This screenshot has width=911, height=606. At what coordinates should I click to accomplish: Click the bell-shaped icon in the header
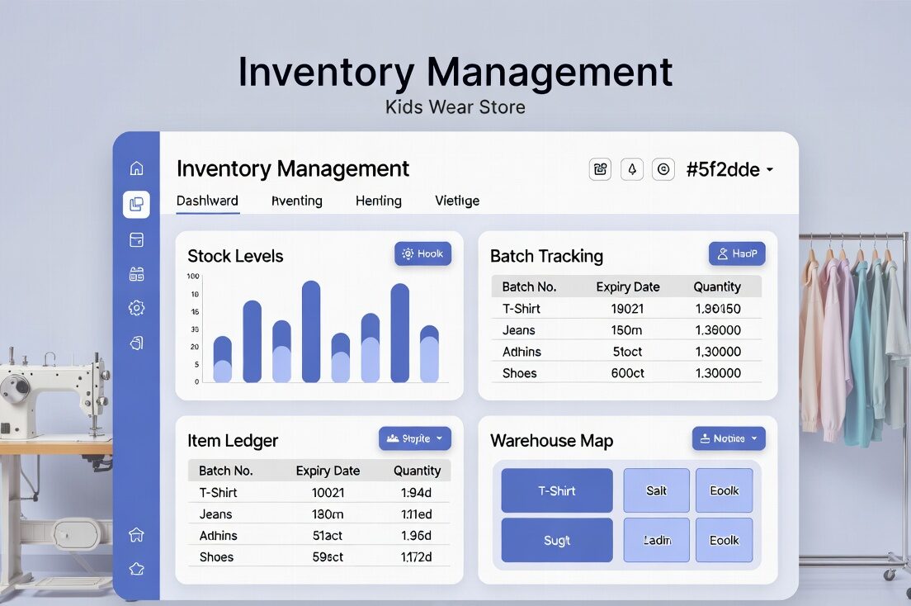632,169
